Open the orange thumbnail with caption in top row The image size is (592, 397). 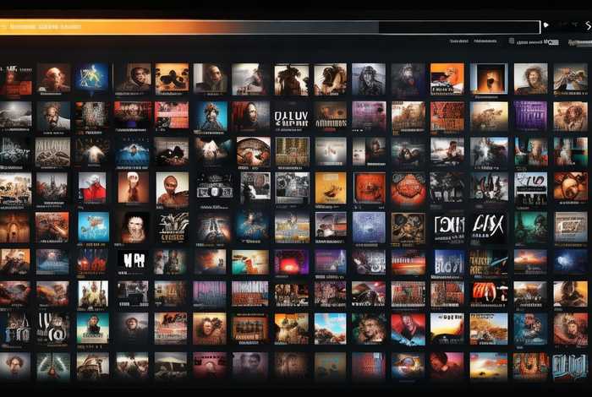pos(447,79)
